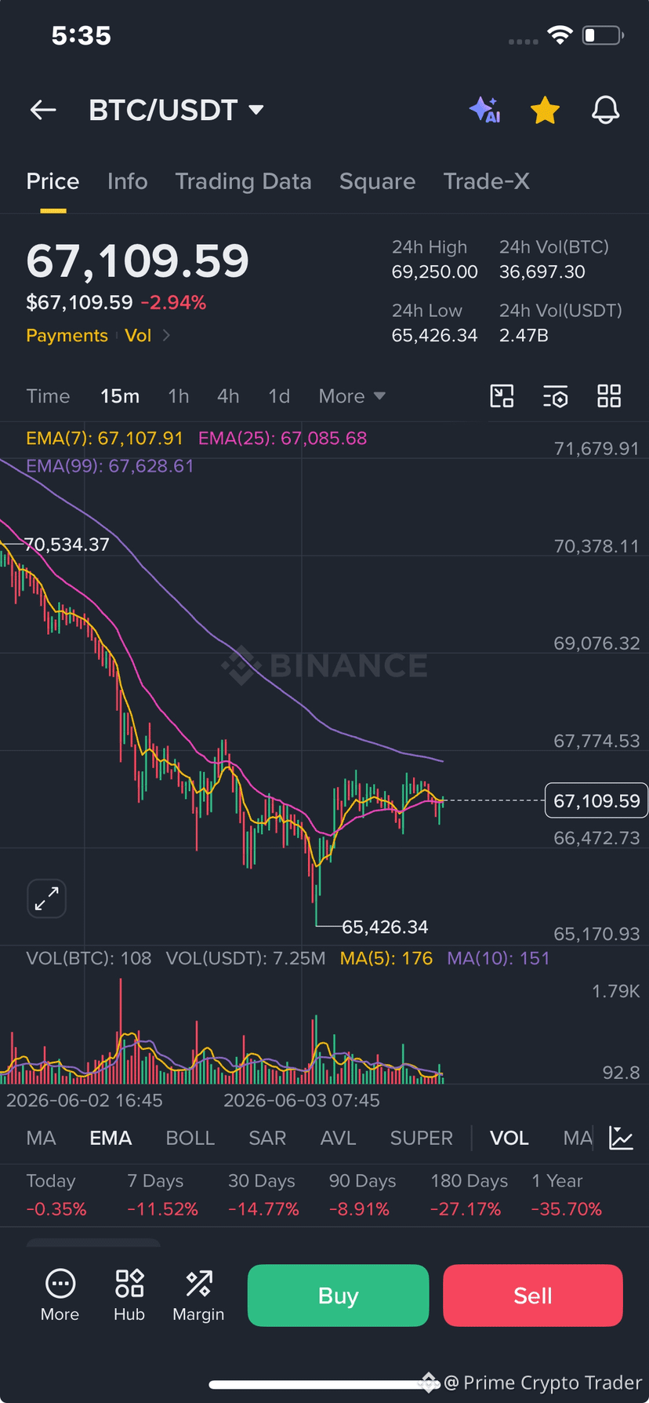
Task: Tap the 24h Vol(USDT) 2.47B value
Action: (x=524, y=335)
